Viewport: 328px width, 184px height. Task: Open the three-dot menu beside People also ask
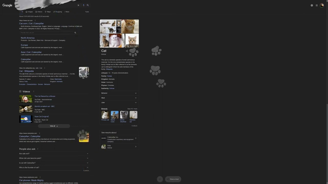[38, 149]
